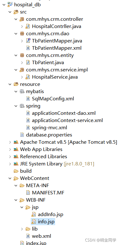Collapse the com.mhys.crm.controller package

pos(16,19)
